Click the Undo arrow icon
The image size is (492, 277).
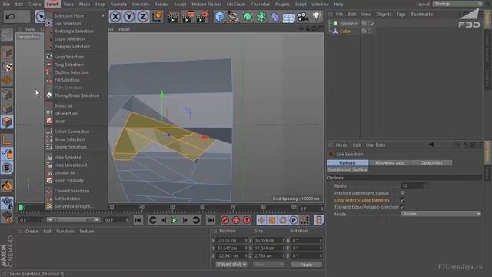pos(10,16)
